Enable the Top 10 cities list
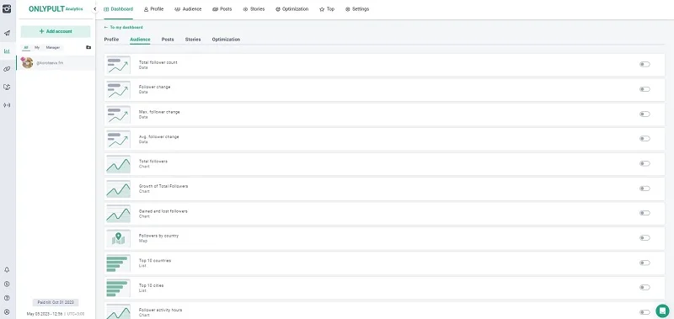This screenshot has height=319, width=674. point(645,288)
